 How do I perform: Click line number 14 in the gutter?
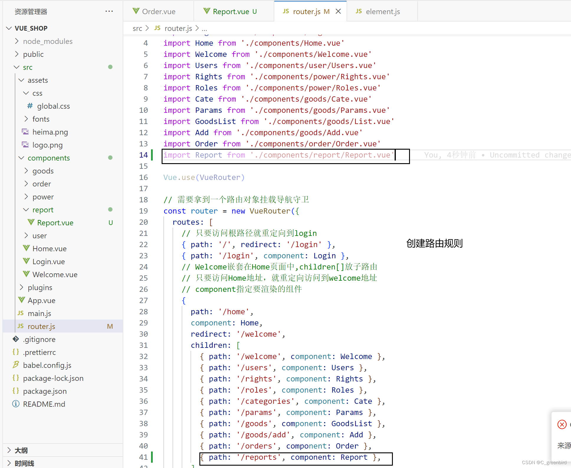click(144, 155)
